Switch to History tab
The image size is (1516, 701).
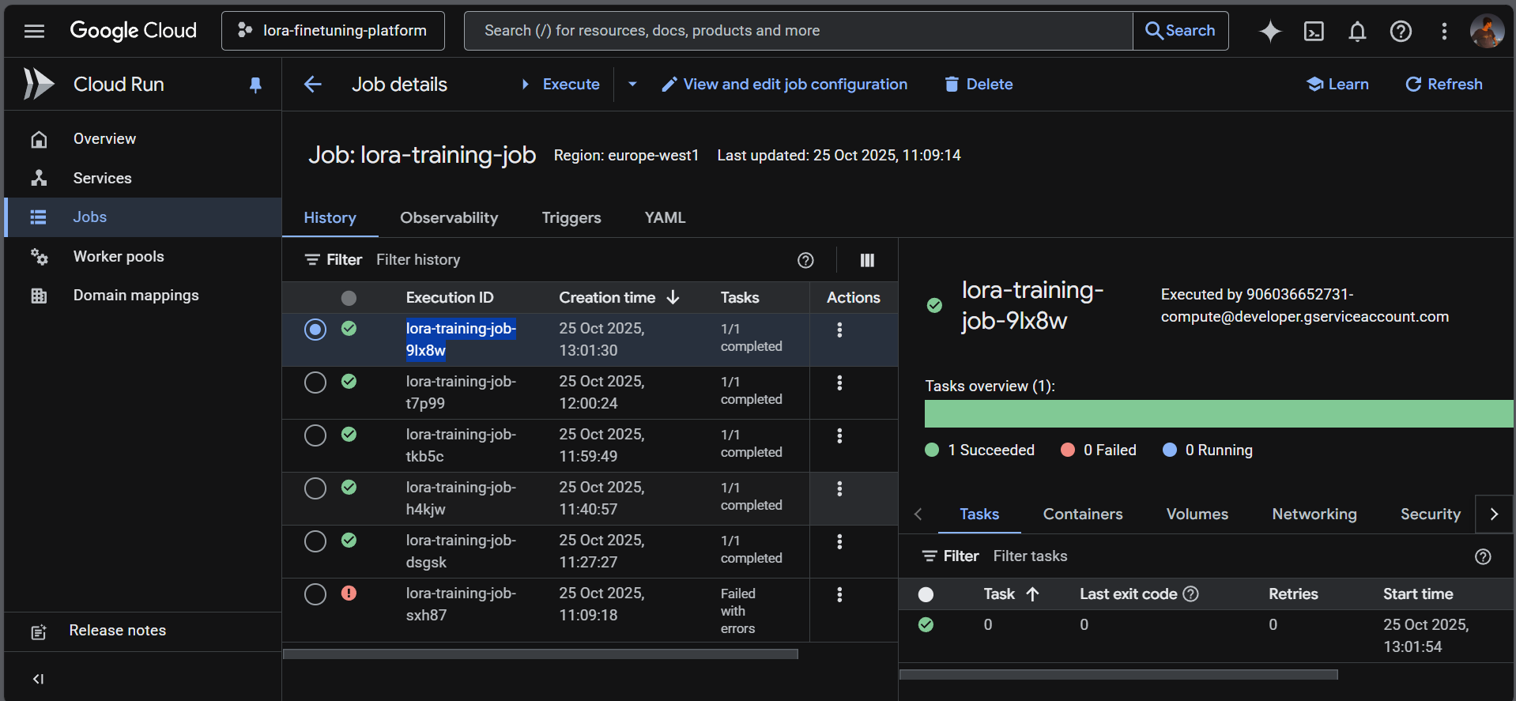point(330,218)
